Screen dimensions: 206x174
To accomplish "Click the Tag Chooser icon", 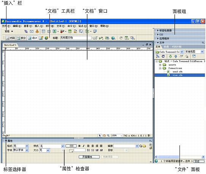I will click(95, 31).
